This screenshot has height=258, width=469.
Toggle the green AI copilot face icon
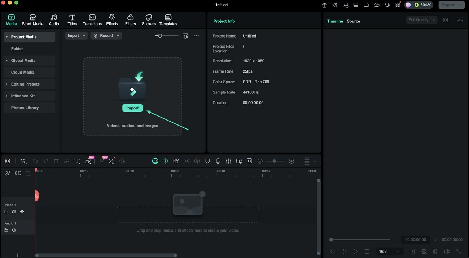pyautogui.click(x=155, y=161)
